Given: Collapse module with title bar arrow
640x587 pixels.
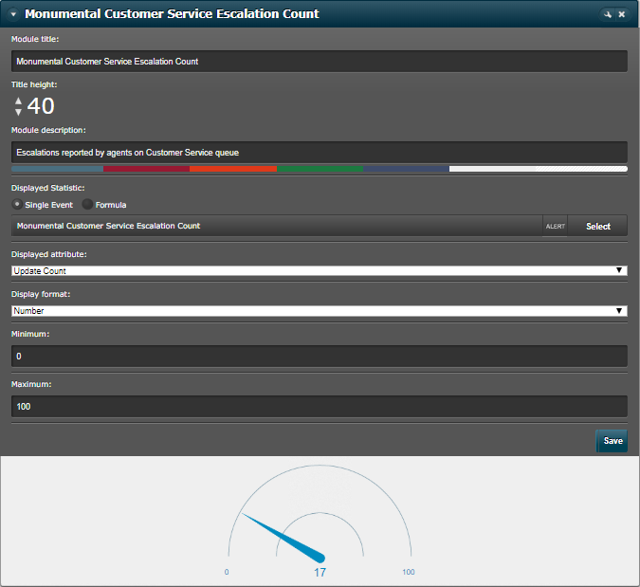Looking at the screenshot, I should [x=13, y=14].
